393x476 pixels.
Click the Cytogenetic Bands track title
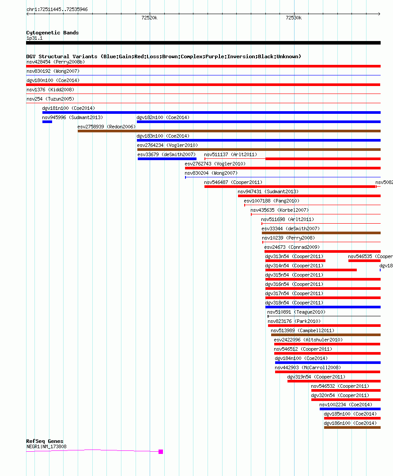pyautogui.click(x=52, y=33)
